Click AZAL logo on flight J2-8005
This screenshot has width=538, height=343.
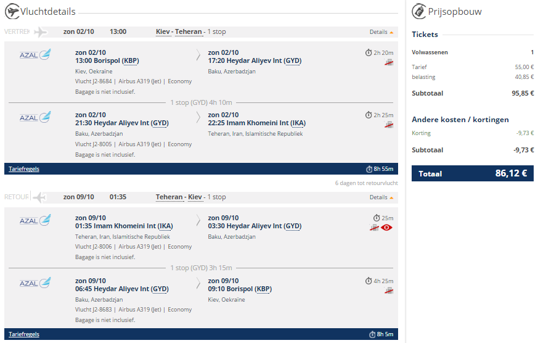pos(35,117)
